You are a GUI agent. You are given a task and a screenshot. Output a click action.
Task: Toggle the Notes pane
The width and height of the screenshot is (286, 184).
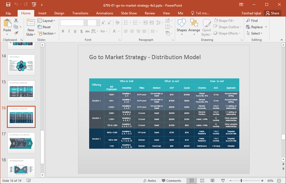point(150,181)
